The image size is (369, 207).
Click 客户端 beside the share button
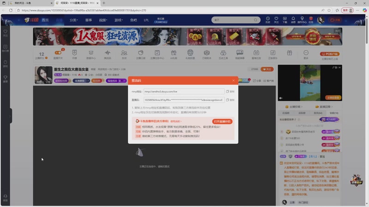[268, 81]
